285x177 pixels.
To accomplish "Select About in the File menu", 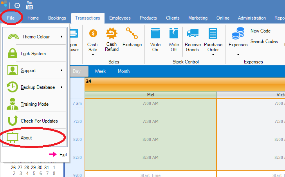I will click(x=27, y=138).
